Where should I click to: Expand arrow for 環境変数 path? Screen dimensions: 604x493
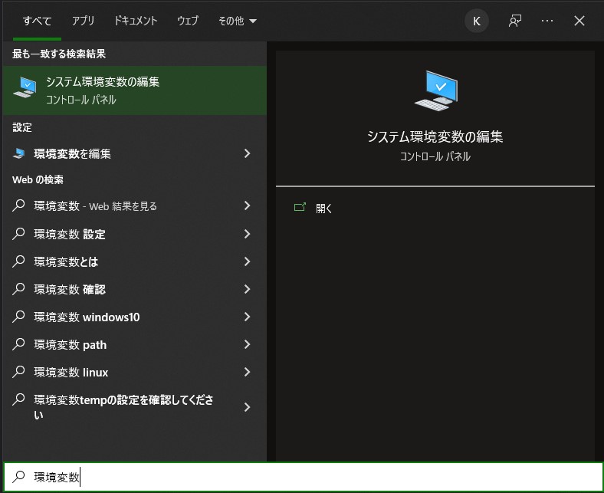248,344
